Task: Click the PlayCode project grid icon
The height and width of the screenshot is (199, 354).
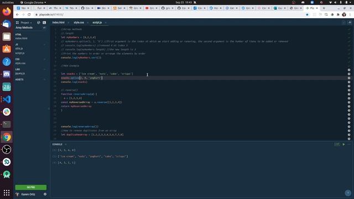Action: tap(17, 23)
